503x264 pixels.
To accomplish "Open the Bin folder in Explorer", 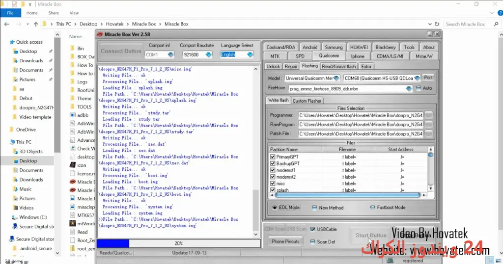I will [x=80, y=49].
